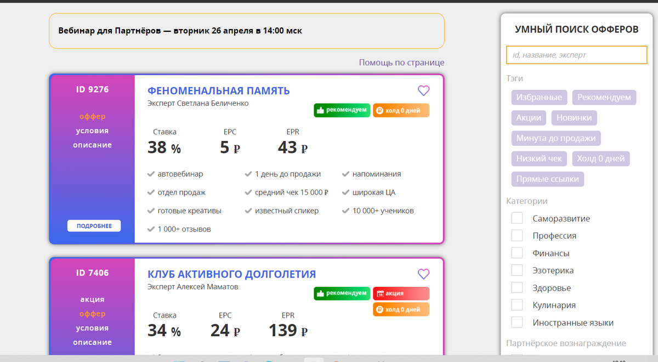Check the Саморазвитие category checkbox

click(517, 218)
